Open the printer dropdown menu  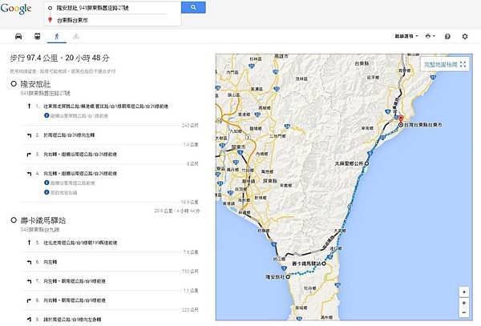click(430, 36)
